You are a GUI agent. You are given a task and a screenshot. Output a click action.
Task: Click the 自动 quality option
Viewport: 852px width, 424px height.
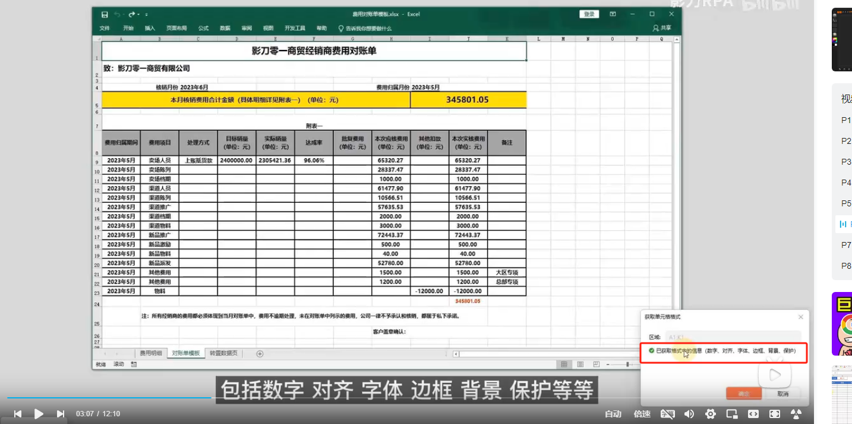(613, 414)
